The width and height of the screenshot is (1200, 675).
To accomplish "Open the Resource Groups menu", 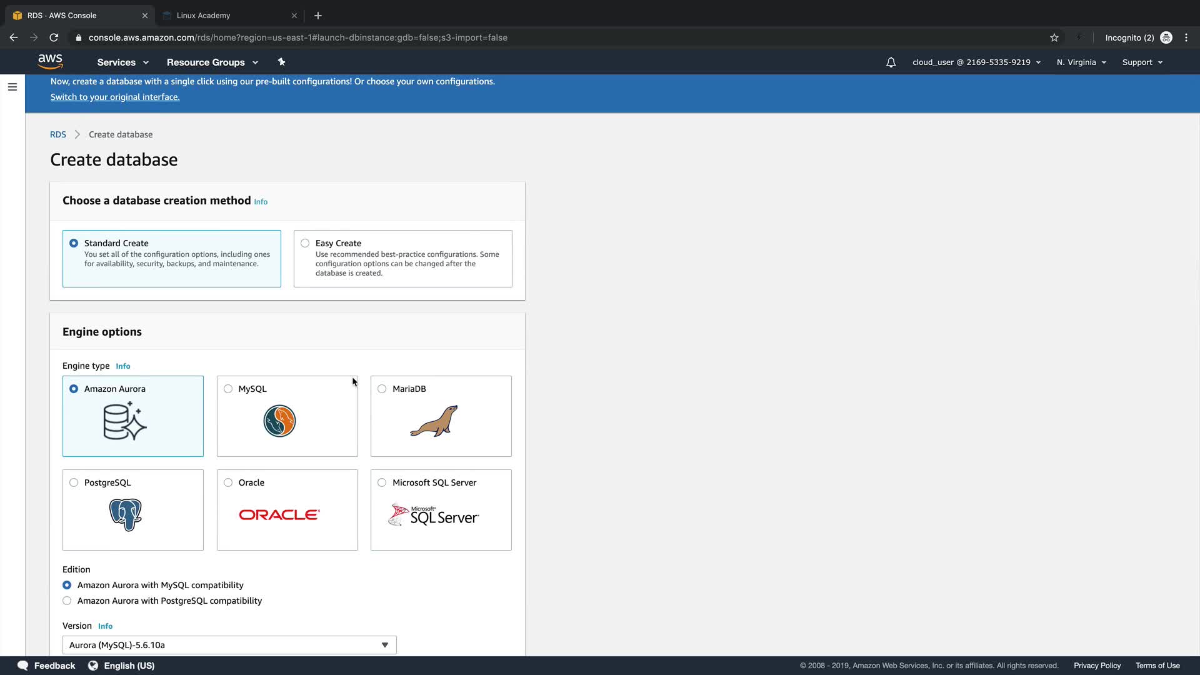I will pyautogui.click(x=212, y=62).
